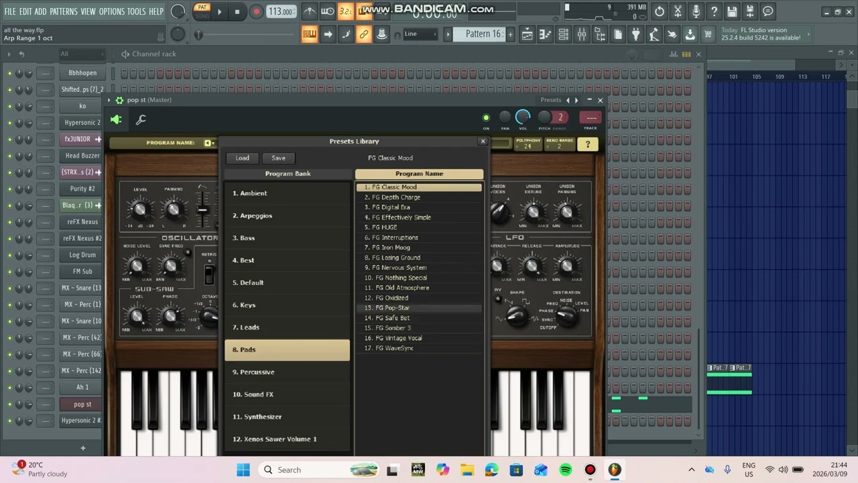This screenshot has height=483, width=858.
Task: Toggle the metronome icon
Action: pos(309,11)
